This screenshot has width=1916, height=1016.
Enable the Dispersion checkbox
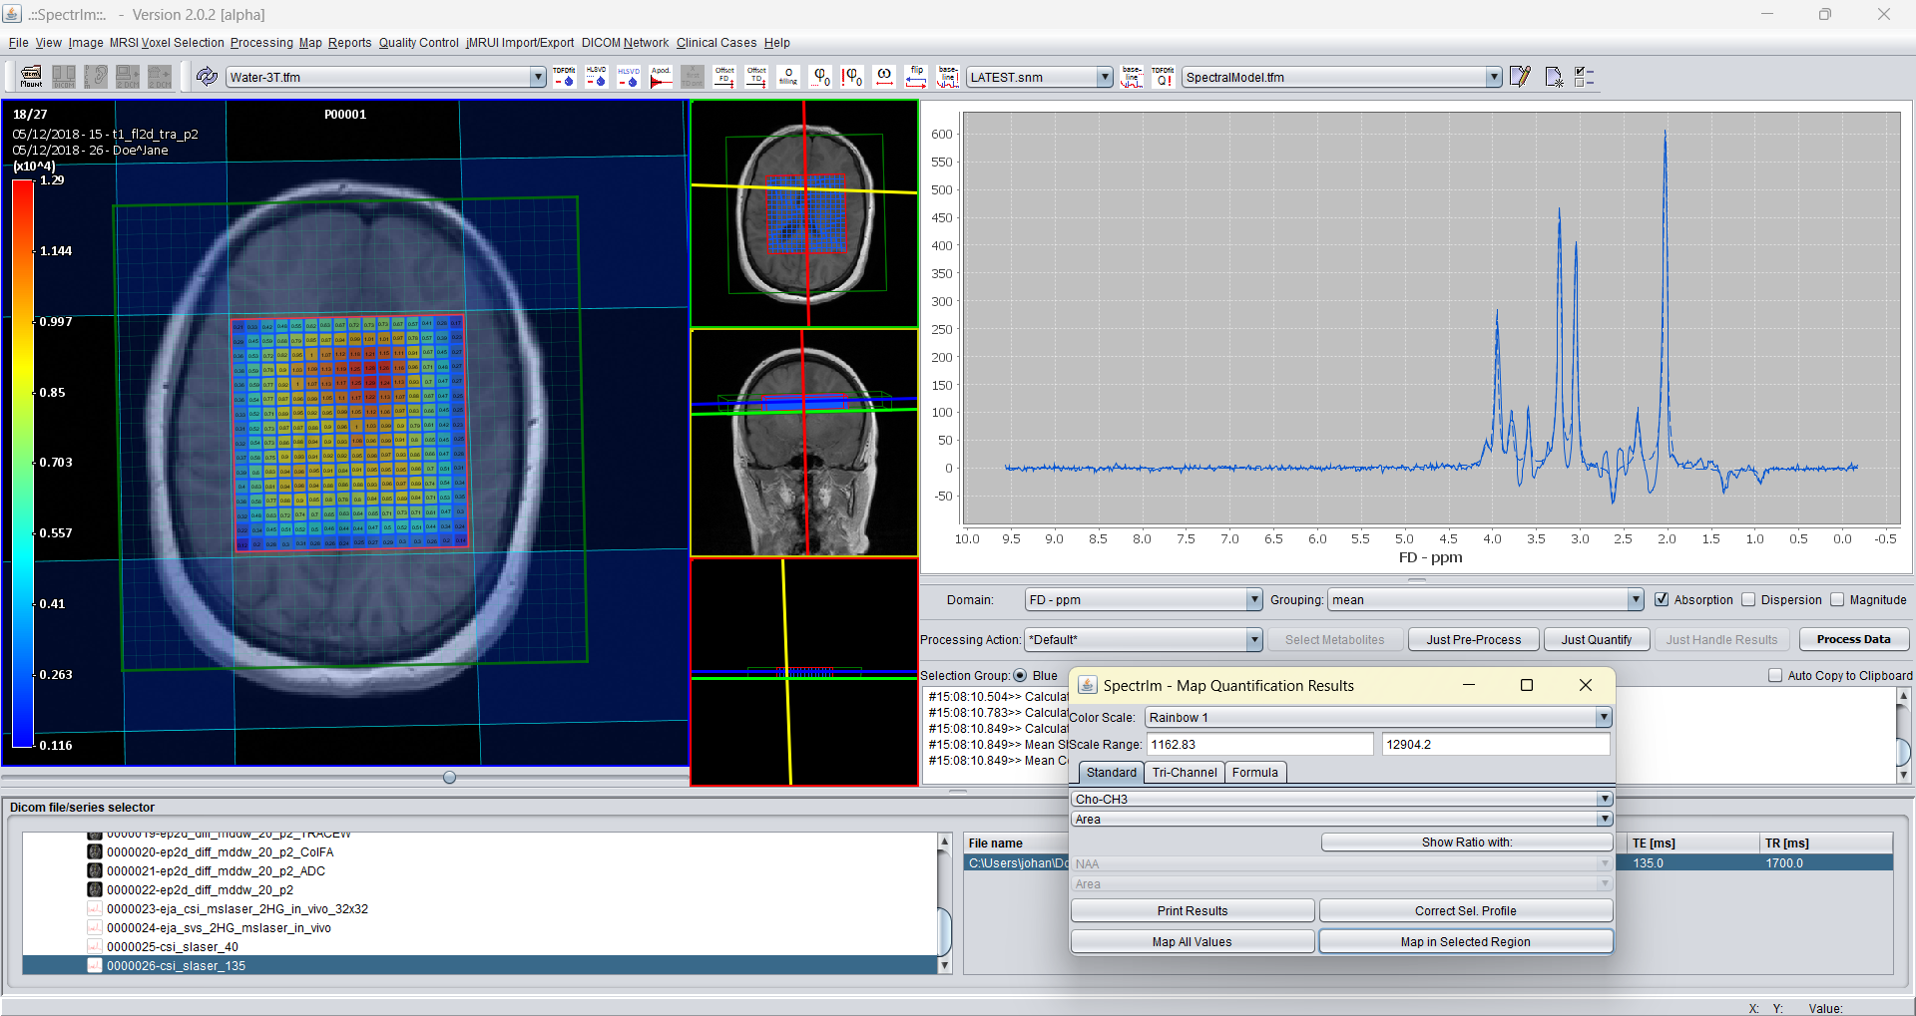[1748, 599]
